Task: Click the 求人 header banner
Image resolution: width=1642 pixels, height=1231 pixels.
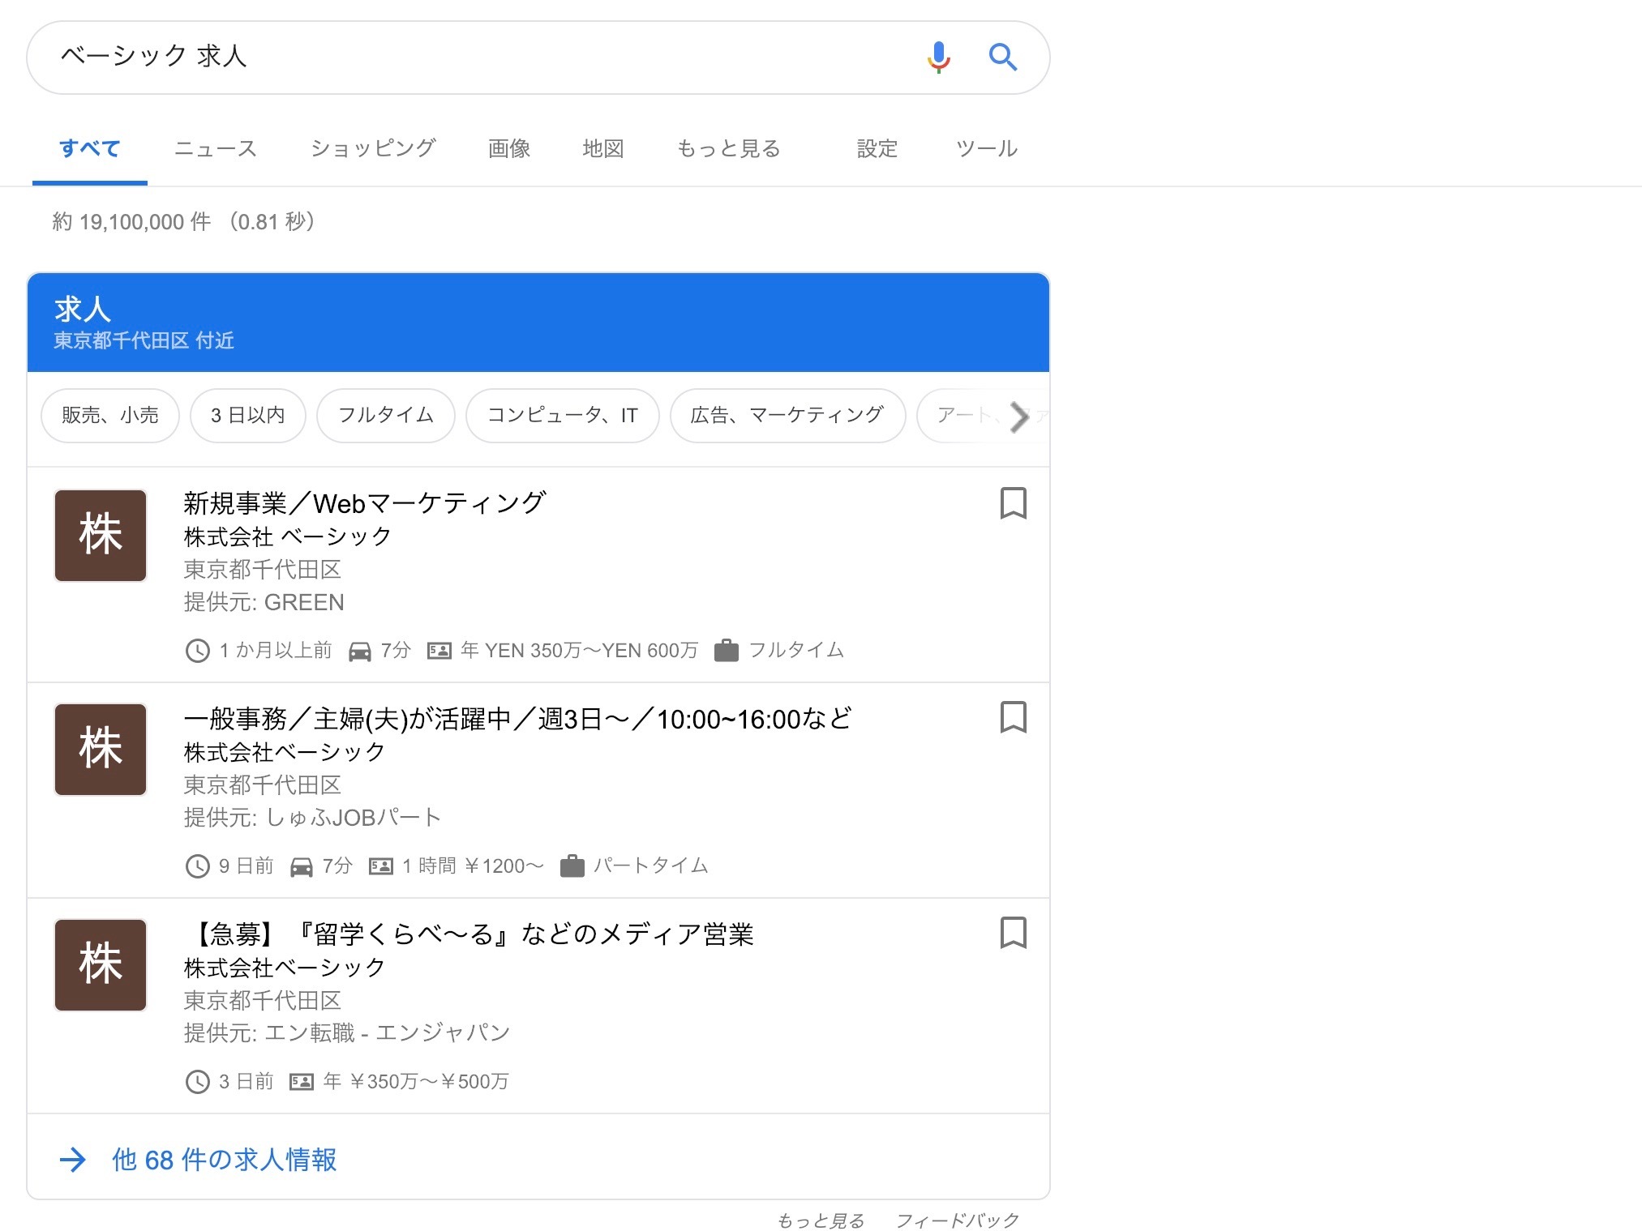Action: [538, 323]
